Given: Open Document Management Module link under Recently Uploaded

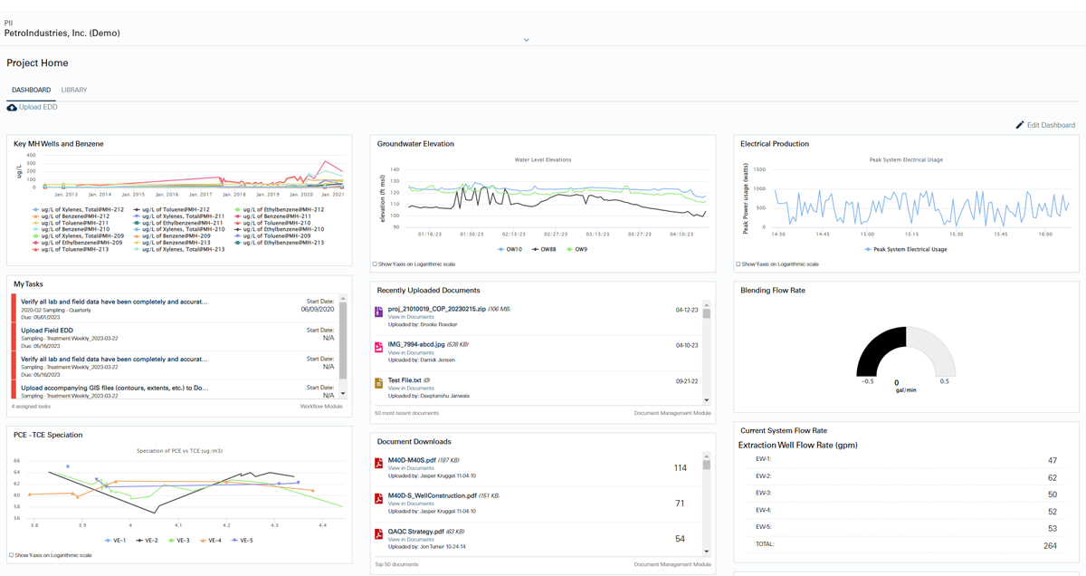Looking at the screenshot, I should pos(672,413).
